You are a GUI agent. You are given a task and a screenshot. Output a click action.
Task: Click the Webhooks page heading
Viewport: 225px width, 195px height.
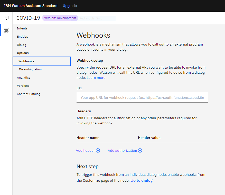point(93,35)
